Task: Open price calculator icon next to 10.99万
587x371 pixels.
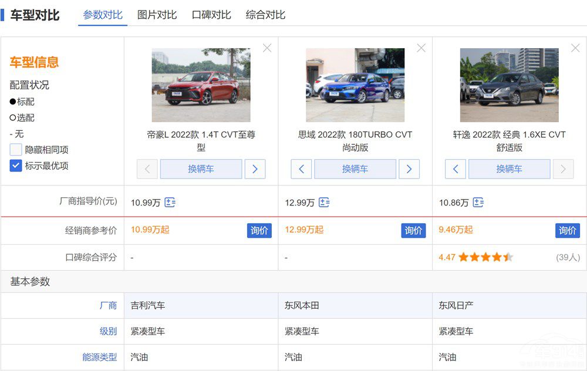Action: coord(170,203)
